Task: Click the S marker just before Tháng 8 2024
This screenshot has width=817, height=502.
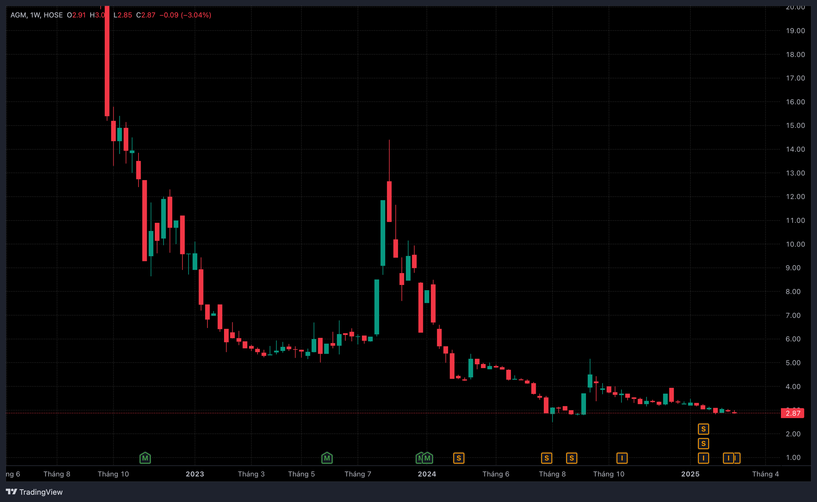Action: tap(546, 458)
